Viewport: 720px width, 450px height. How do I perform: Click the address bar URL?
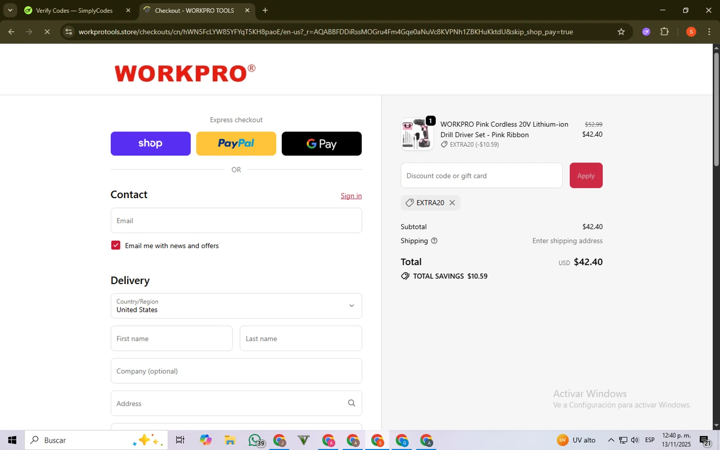(325, 32)
